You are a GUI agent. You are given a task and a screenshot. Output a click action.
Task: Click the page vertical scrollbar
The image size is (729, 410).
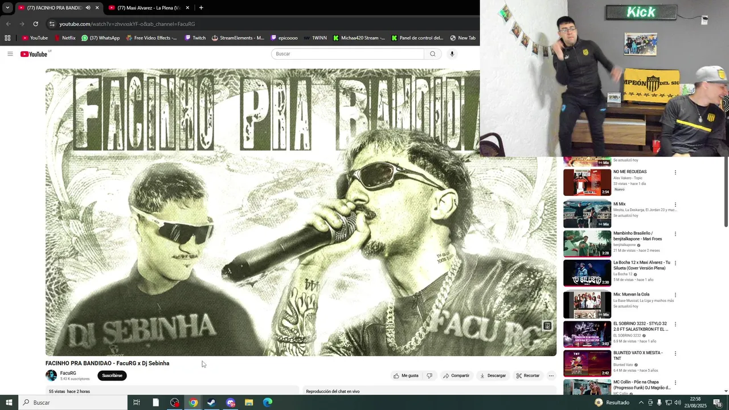[726, 191]
